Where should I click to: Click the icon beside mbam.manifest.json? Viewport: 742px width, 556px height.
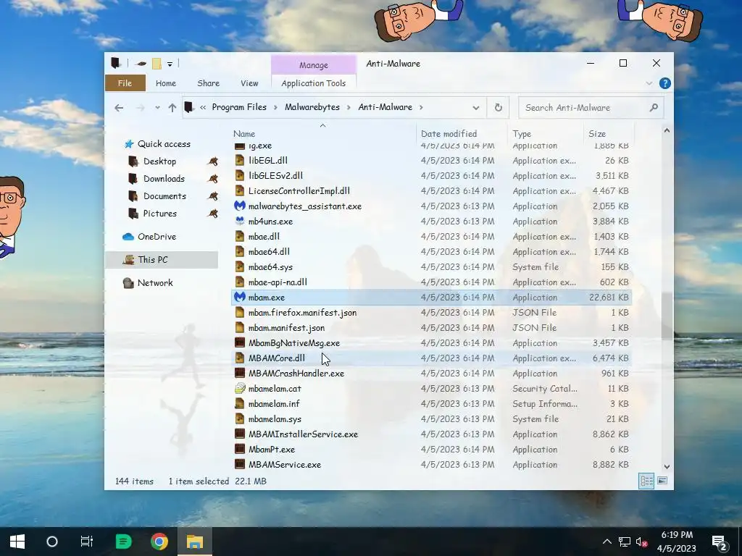pyautogui.click(x=240, y=328)
